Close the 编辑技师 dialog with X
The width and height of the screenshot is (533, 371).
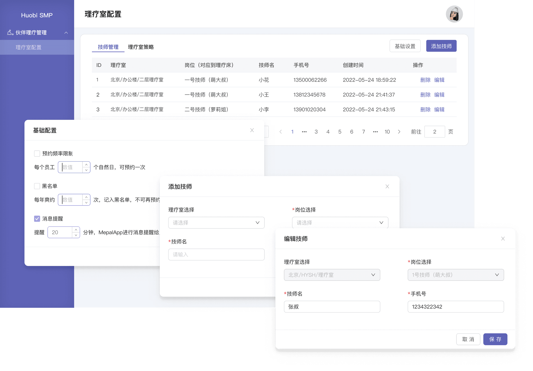[x=503, y=239]
